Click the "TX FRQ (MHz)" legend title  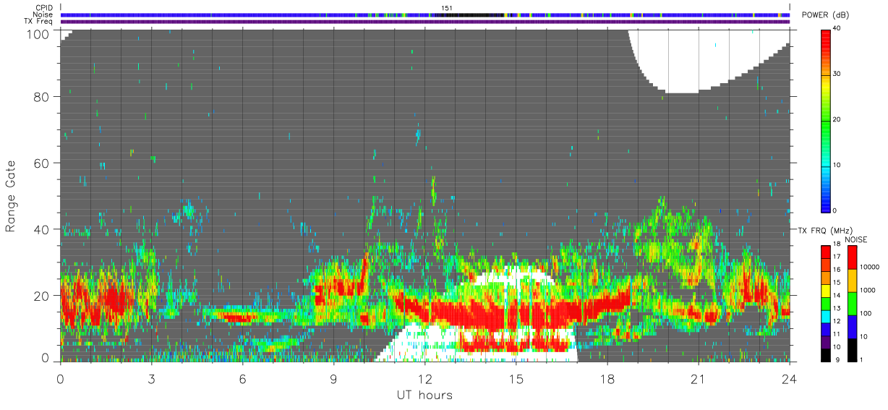(x=825, y=230)
